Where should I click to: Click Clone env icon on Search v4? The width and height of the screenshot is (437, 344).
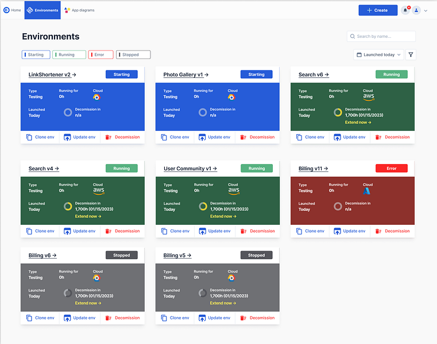pos(29,231)
